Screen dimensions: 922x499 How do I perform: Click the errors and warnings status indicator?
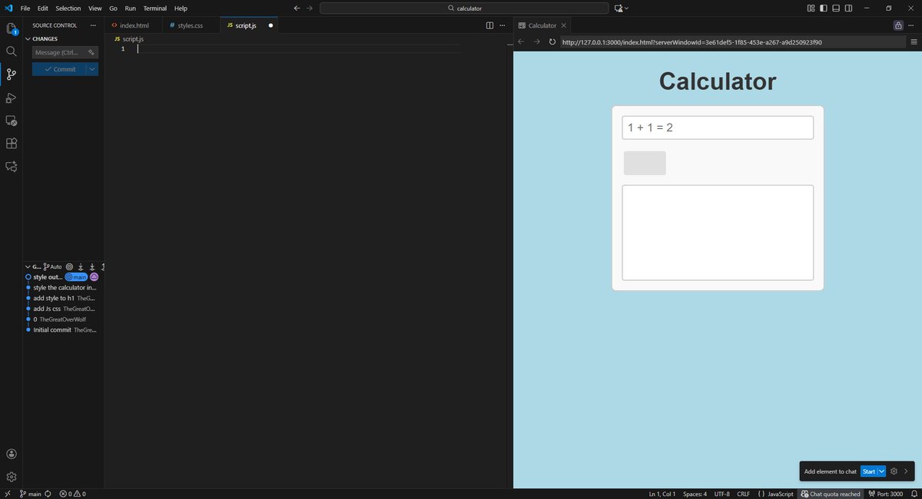point(71,494)
